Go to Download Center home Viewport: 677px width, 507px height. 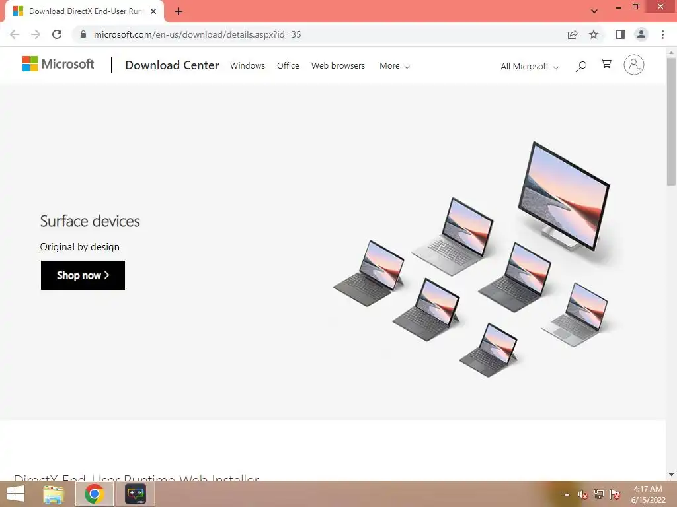click(172, 65)
